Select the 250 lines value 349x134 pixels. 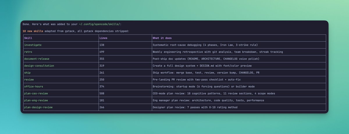tap(102, 80)
